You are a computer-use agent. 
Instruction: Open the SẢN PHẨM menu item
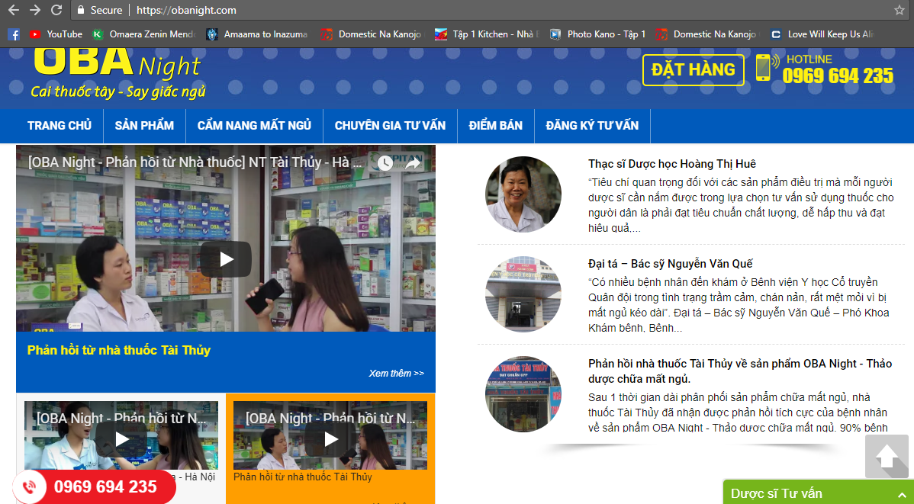tap(144, 125)
